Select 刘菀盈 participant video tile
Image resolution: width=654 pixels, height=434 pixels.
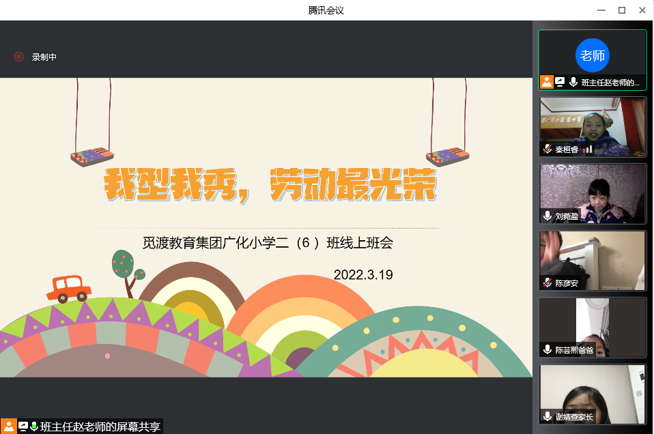593,194
